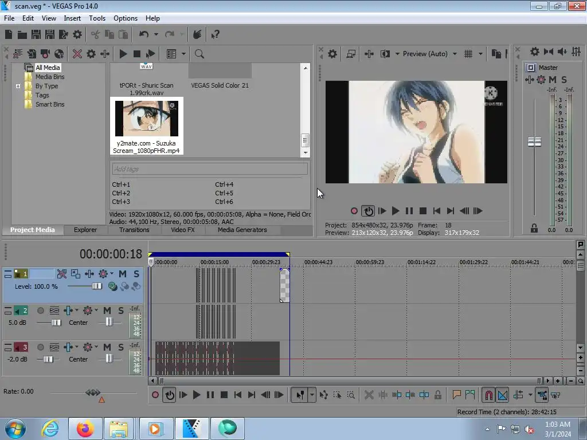587x440 pixels.
Task: Switch to the Media Generators tab
Action: coord(242,230)
